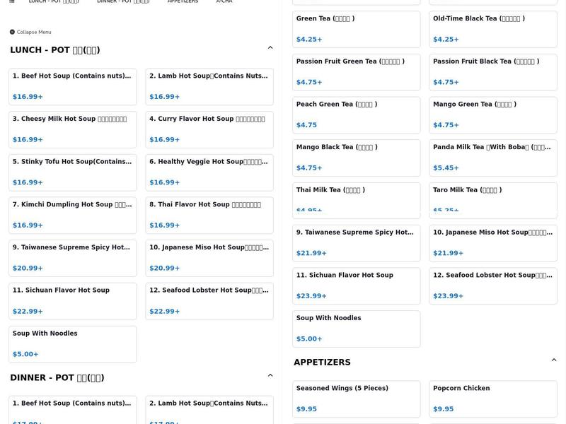Collapse the APPETIZERS section chevron

pyautogui.click(x=553, y=360)
